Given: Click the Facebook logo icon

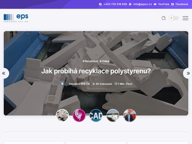Looking at the screenshot, I should click(172, 4).
